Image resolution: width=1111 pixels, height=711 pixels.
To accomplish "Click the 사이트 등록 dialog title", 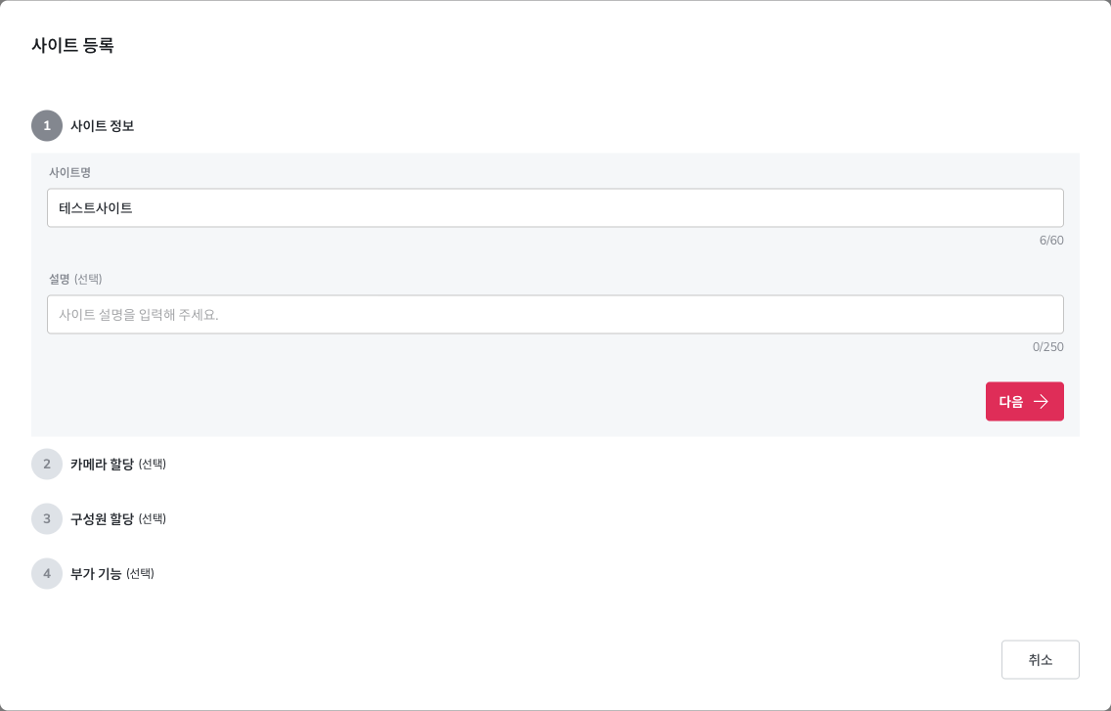I will pos(73,45).
